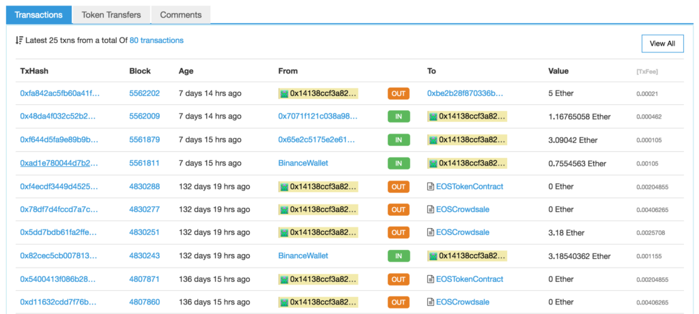Click BinanceWallet sender in block 5561811's row
The height and width of the screenshot is (314, 699).
303,163
